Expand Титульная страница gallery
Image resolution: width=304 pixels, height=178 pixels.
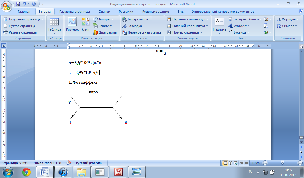[x=24, y=19]
